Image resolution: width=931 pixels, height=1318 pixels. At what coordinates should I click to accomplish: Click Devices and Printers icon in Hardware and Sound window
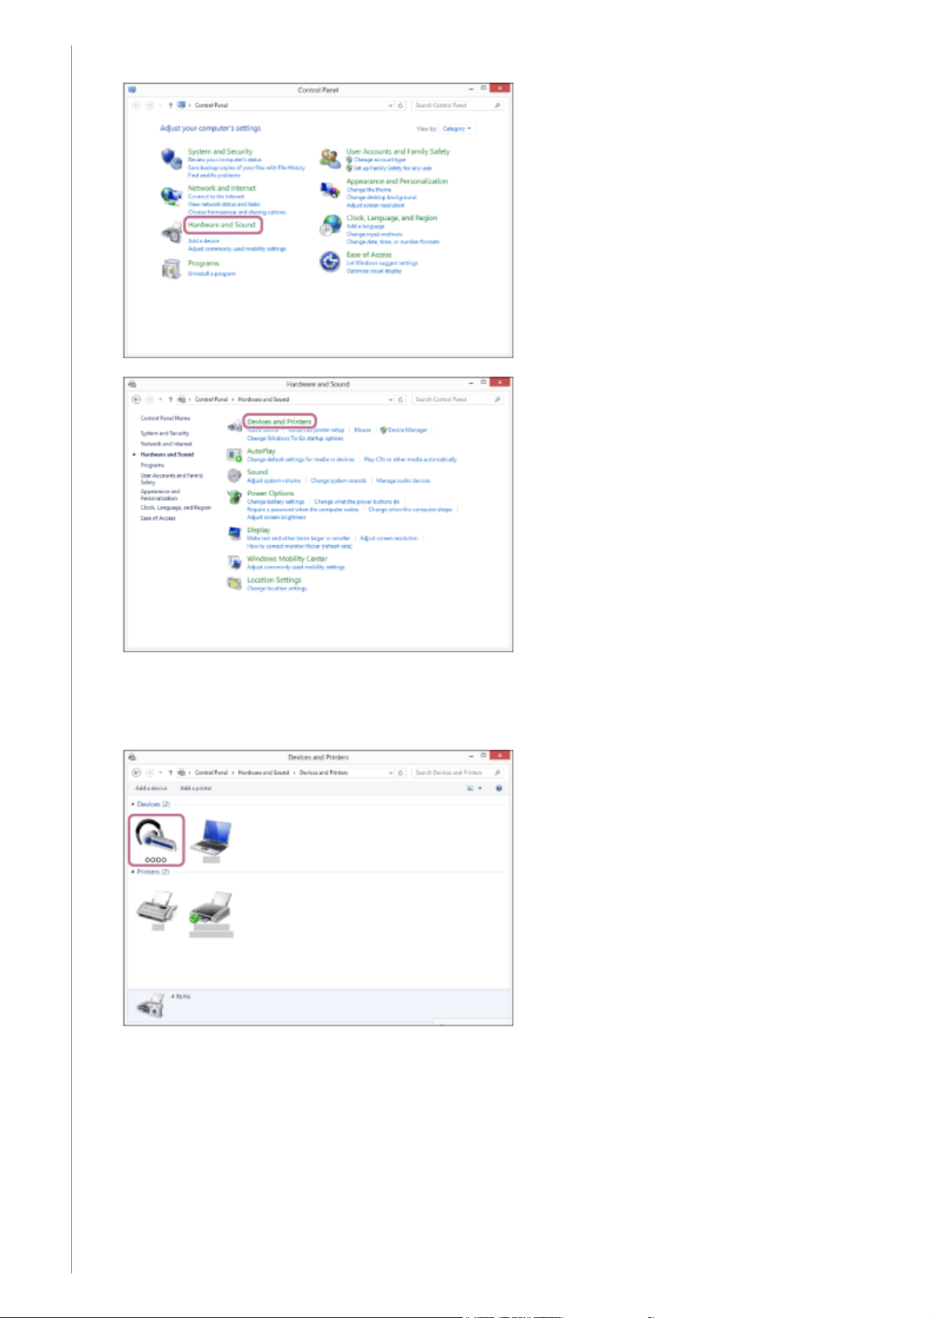(x=234, y=426)
